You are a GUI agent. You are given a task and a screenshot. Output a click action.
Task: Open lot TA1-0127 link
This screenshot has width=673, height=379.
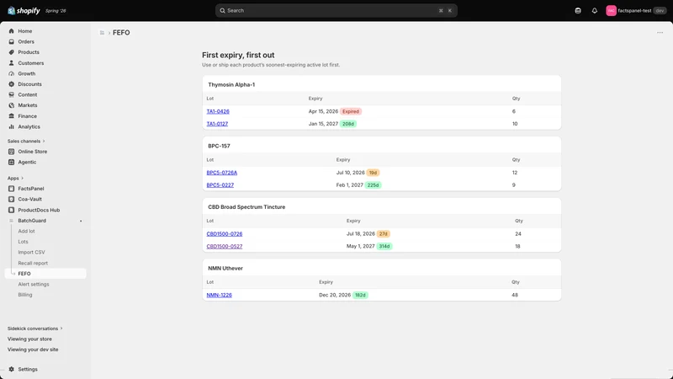coord(217,124)
